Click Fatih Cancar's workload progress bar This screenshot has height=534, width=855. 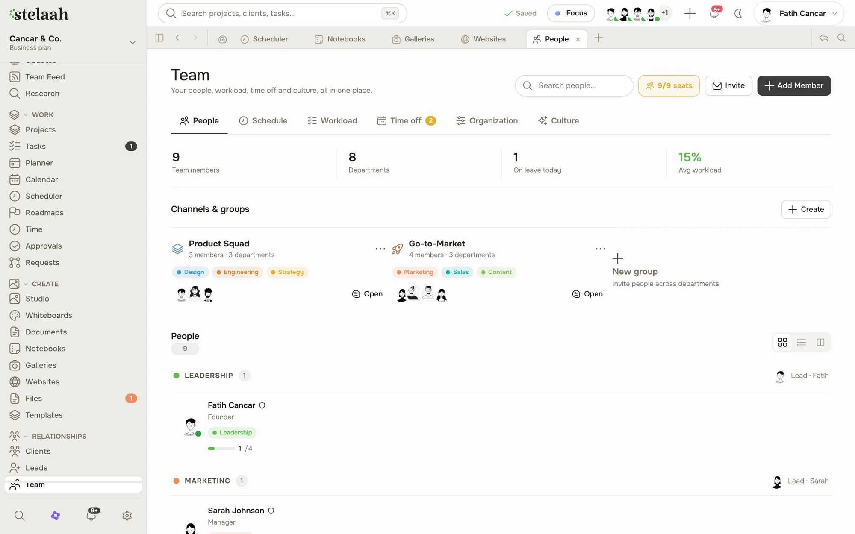pos(221,449)
